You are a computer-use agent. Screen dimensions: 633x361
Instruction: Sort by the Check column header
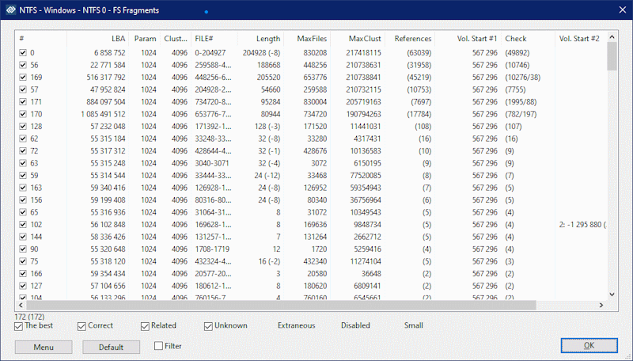pyautogui.click(x=528, y=39)
